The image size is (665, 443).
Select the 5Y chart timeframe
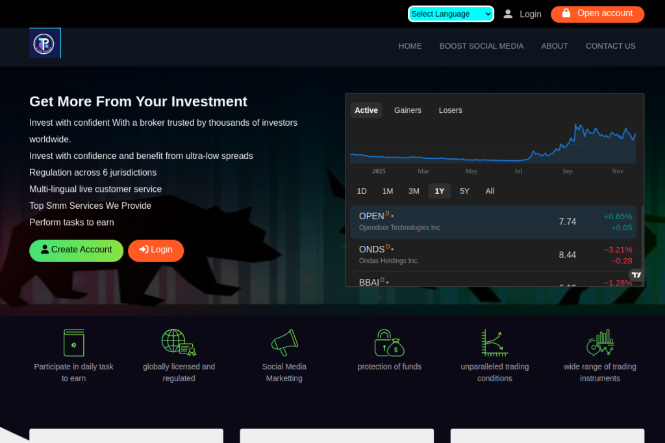click(464, 191)
